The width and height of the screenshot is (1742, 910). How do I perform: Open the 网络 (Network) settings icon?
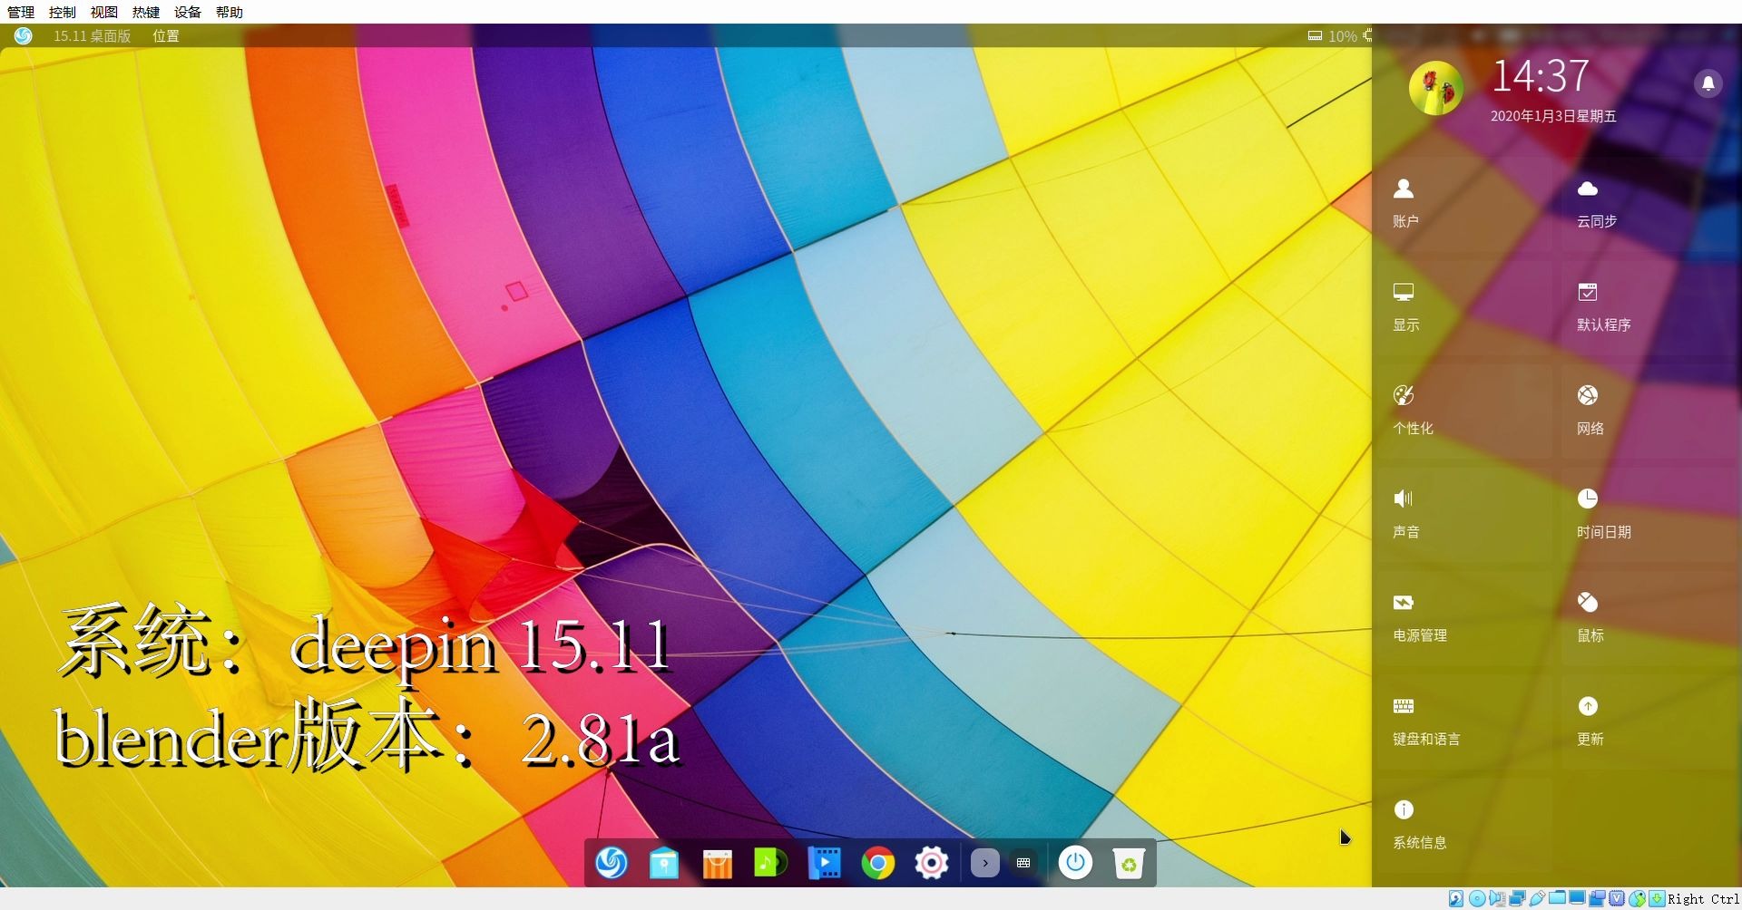[1587, 395]
